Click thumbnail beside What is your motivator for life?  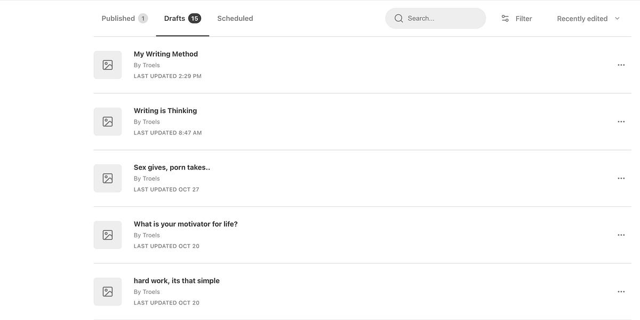pos(107,234)
